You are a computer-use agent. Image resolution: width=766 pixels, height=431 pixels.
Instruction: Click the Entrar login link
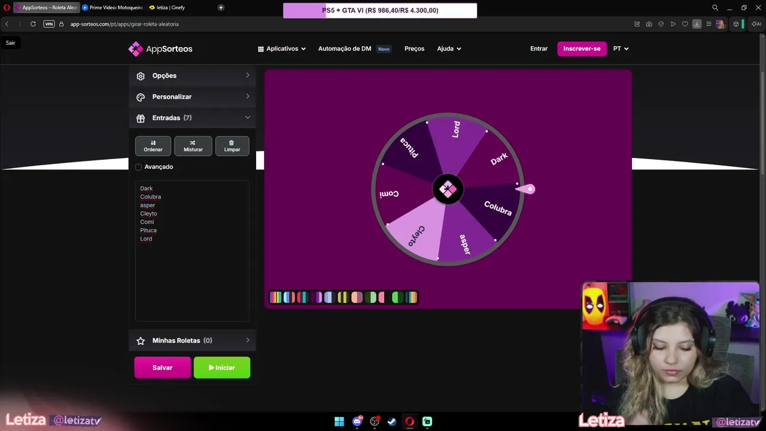click(539, 49)
